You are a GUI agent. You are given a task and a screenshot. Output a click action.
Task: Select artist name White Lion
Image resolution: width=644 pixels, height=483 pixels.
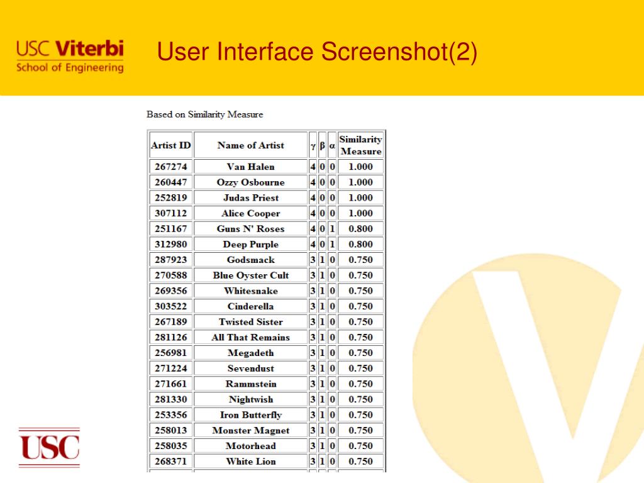click(x=250, y=462)
